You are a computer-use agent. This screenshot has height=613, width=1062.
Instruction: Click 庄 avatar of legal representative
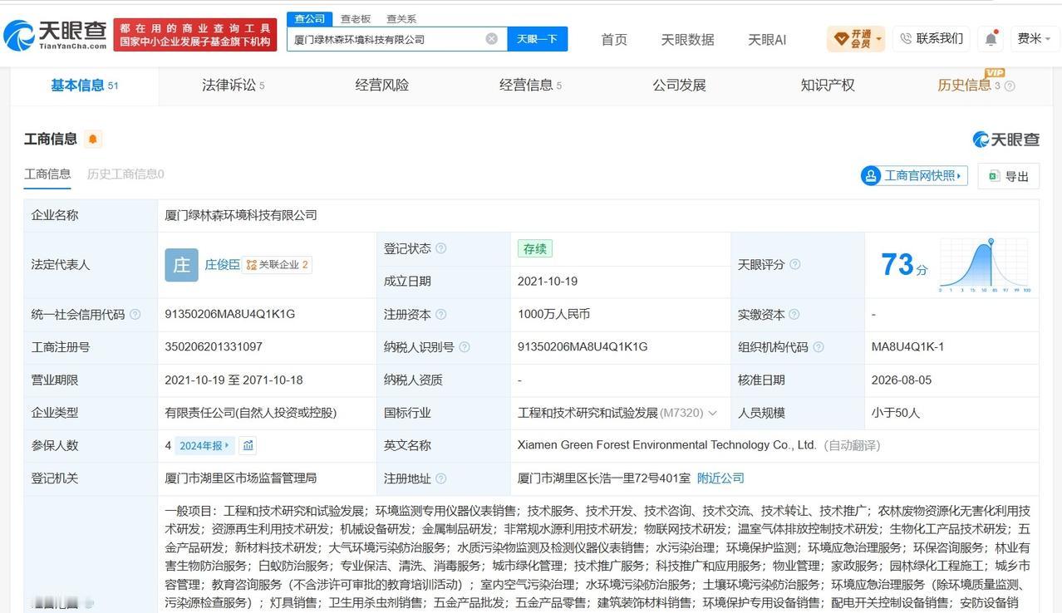(181, 265)
